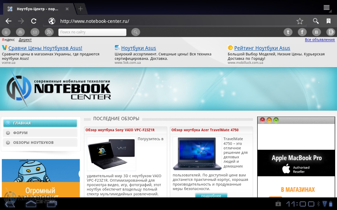Tap the download notification icon in status bar
Image resolution: width=337 pixels, height=210 pixels.
click(278, 204)
